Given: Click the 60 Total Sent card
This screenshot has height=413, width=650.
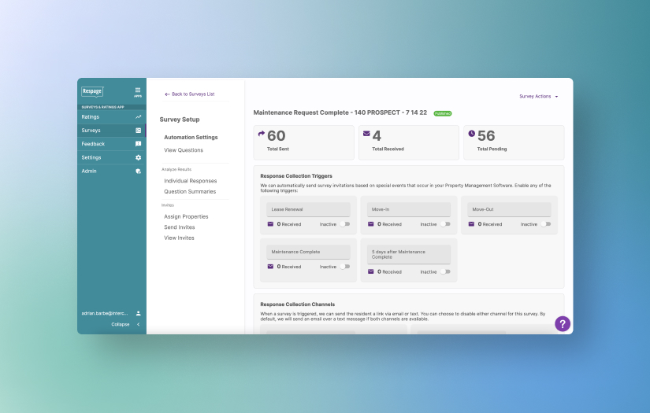Looking at the screenshot, I should tap(304, 142).
